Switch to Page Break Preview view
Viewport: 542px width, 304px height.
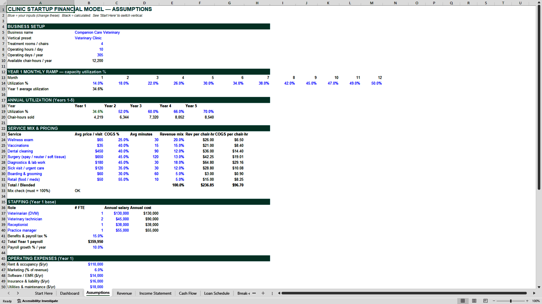coord(486,301)
